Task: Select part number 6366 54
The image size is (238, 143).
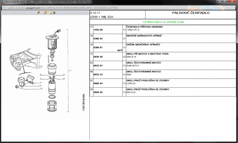Action: tap(98, 39)
